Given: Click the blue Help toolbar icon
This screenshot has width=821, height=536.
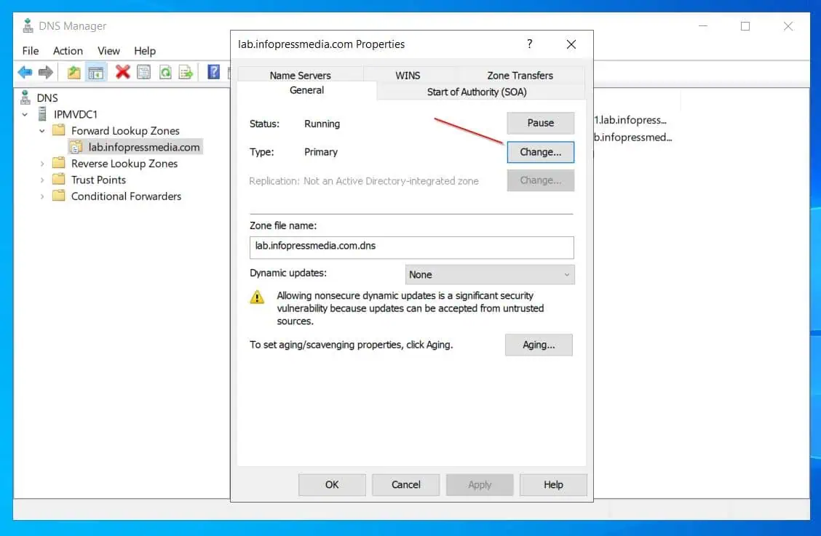Looking at the screenshot, I should 214,72.
